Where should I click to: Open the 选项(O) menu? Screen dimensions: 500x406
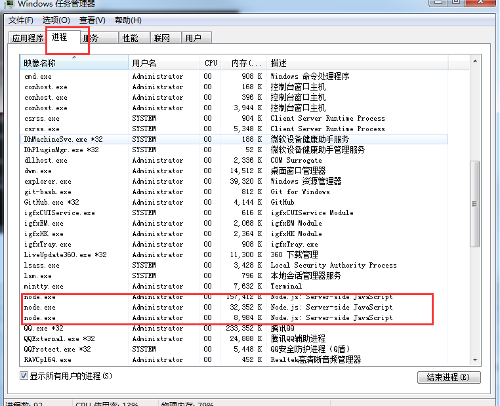[x=56, y=20]
